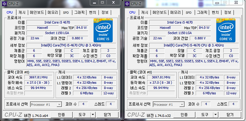
Task: Close the right CPU-Z window
Action: pos(236,3)
